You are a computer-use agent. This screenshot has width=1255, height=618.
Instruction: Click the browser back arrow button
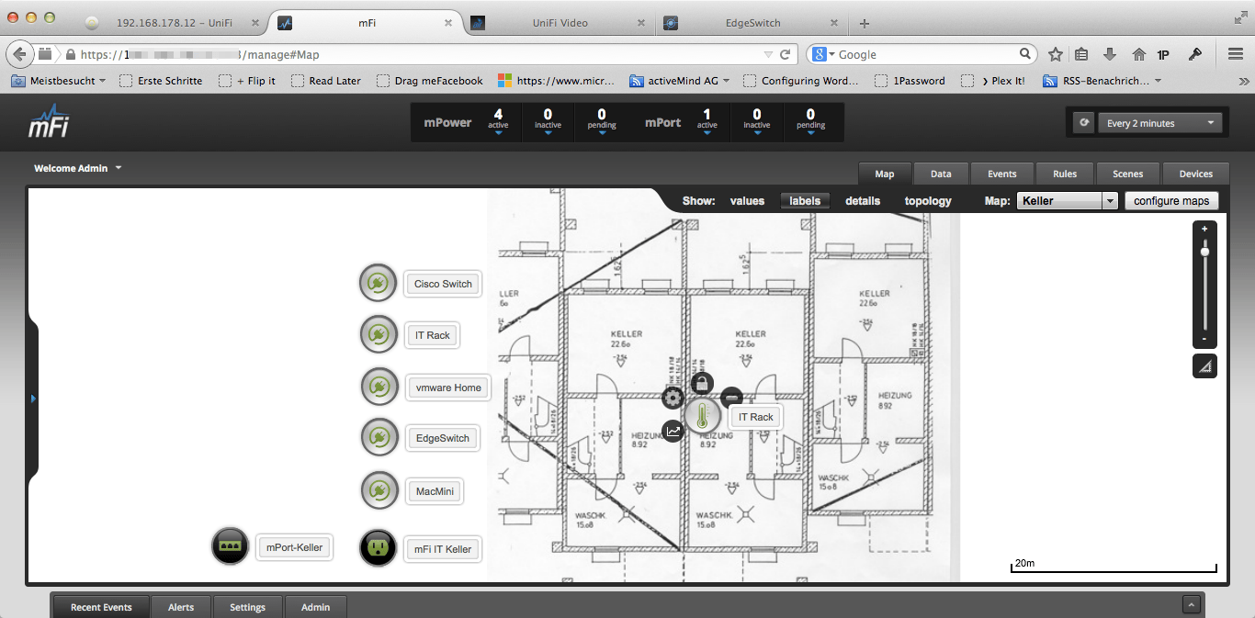(19, 54)
